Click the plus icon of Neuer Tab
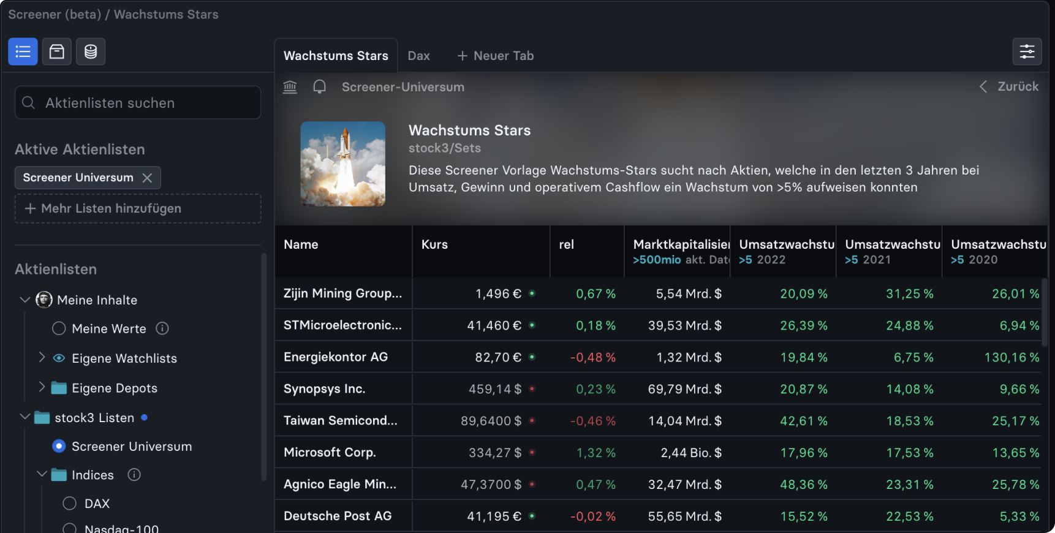The width and height of the screenshot is (1055, 533). pyautogui.click(x=463, y=56)
